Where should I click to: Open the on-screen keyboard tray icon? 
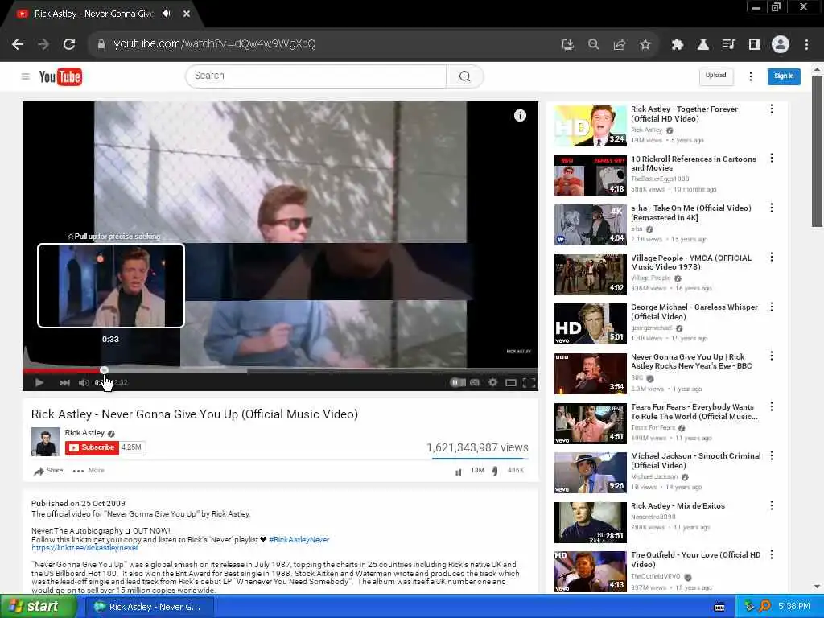719,607
